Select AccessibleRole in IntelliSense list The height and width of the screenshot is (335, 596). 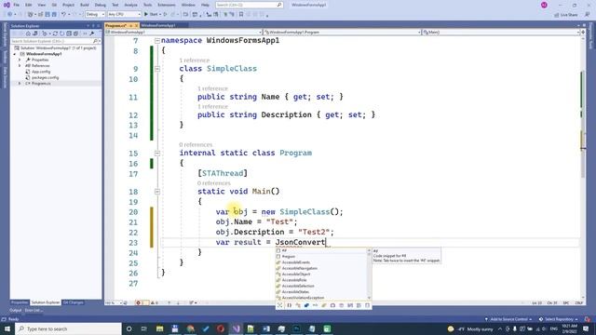(321, 280)
